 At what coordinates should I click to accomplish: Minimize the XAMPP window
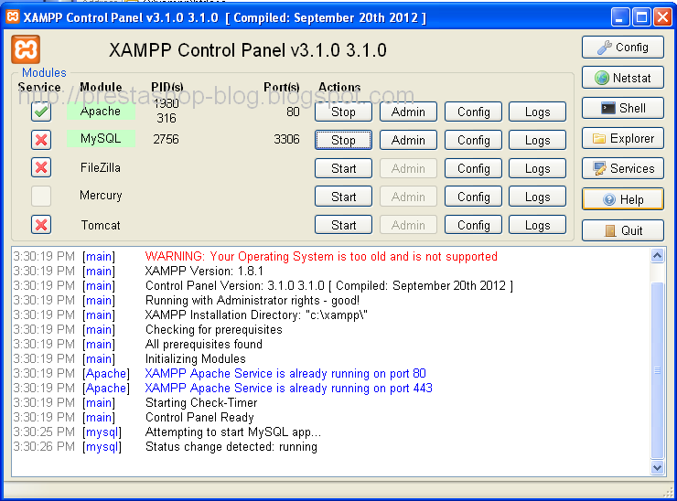[x=620, y=17]
